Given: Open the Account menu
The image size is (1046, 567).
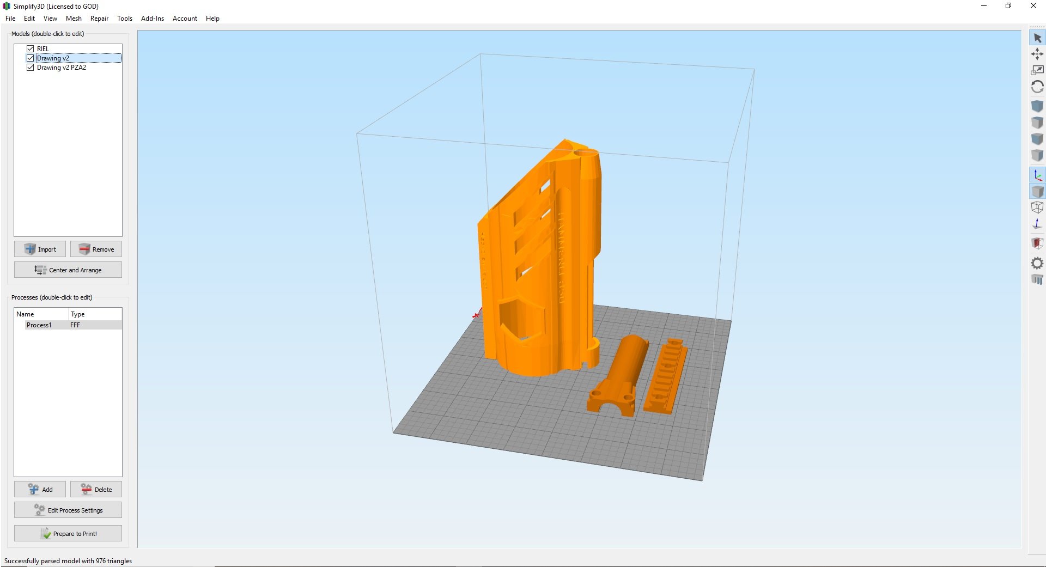Looking at the screenshot, I should 185,19.
